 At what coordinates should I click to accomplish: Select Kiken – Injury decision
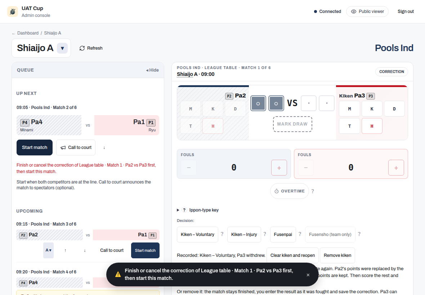(244, 234)
